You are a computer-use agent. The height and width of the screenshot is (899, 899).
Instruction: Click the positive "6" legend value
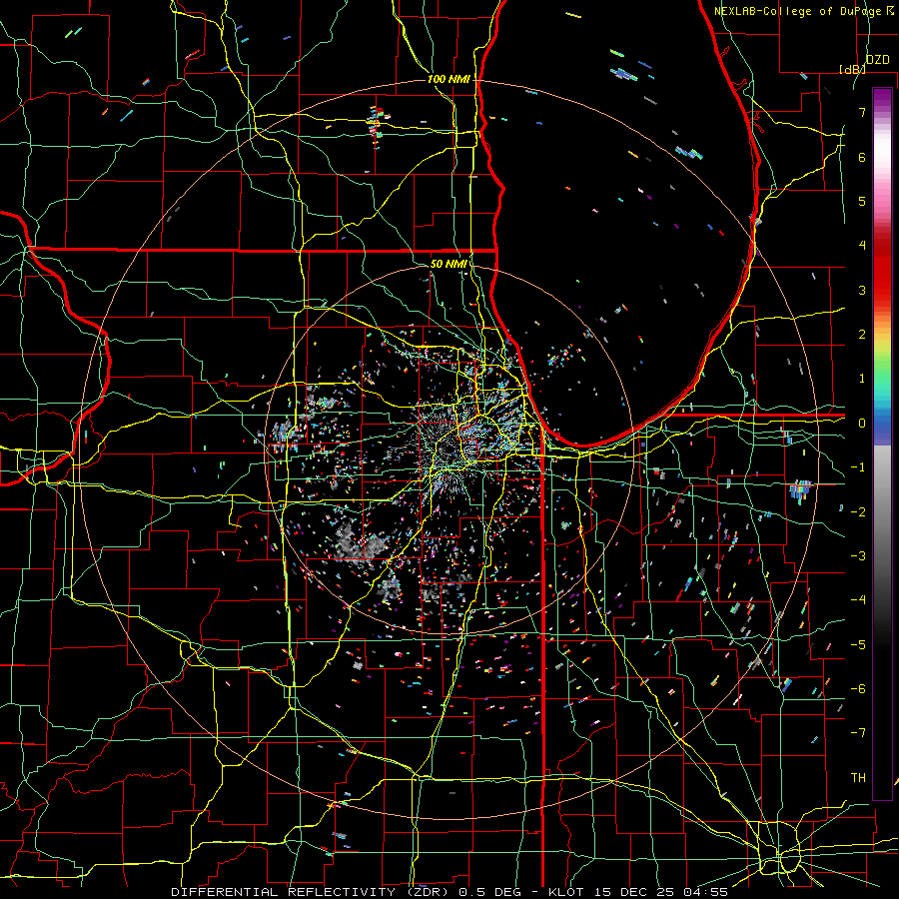(x=862, y=157)
